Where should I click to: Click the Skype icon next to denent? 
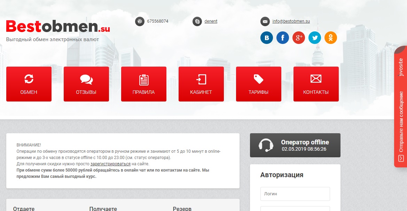pyautogui.click(x=197, y=21)
